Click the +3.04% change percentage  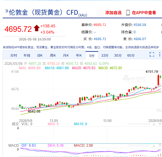pos(47,32)
